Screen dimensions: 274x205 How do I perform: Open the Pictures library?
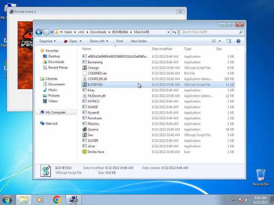tap(54, 96)
